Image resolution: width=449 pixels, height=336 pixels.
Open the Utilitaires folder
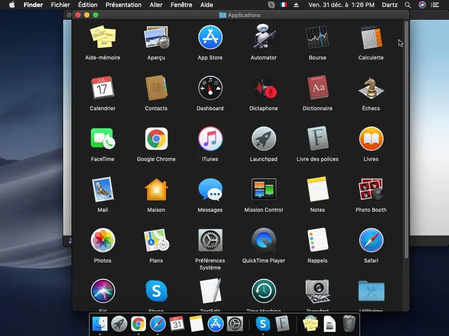pyautogui.click(x=371, y=291)
